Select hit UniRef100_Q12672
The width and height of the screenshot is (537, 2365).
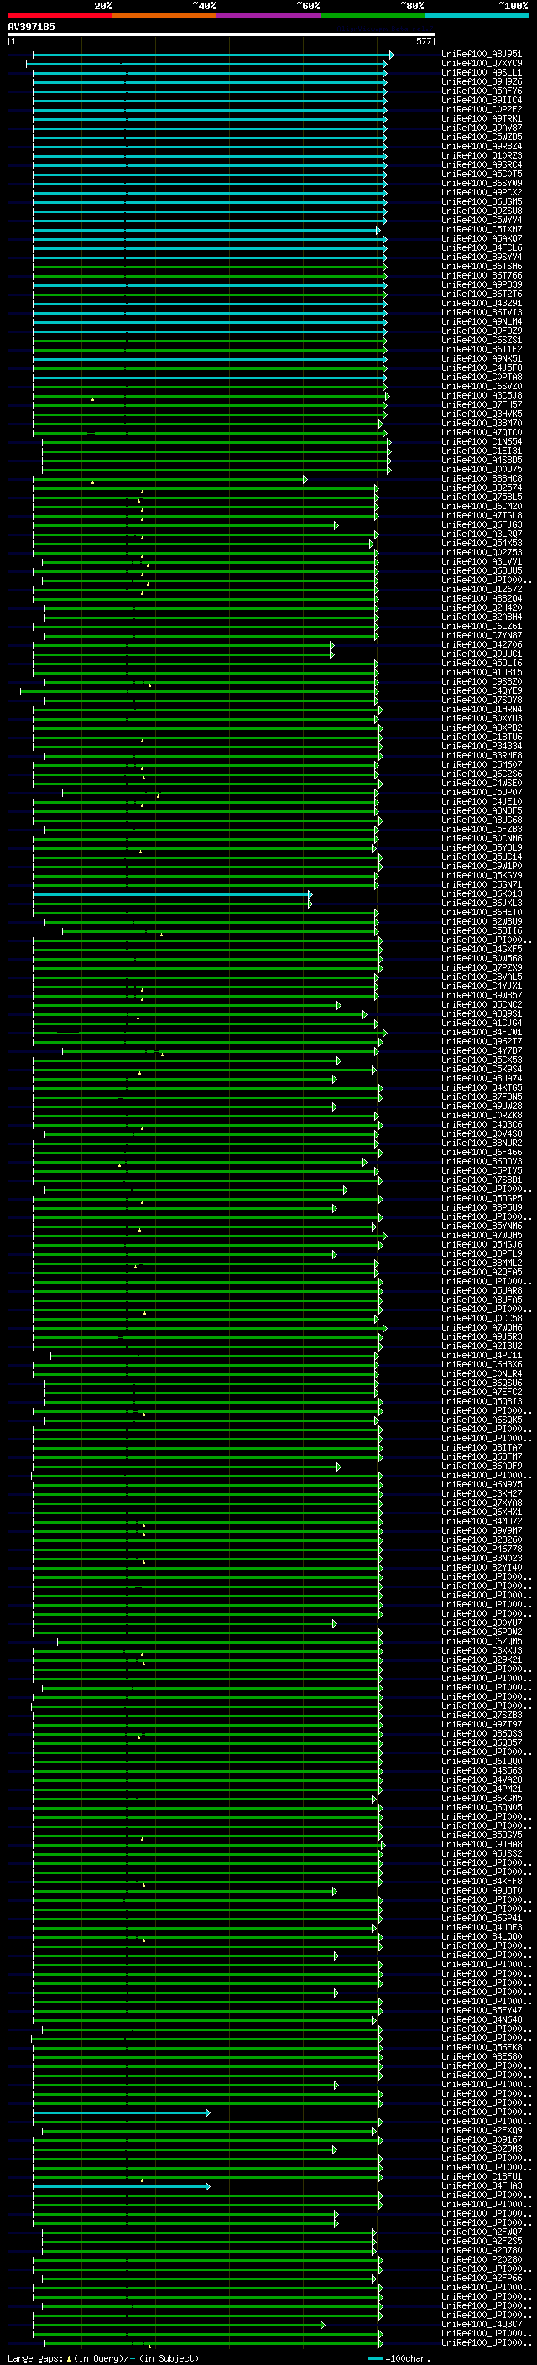tap(482, 590)
